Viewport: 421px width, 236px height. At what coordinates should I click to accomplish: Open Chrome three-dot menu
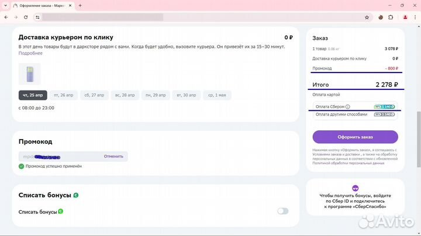coord(415,18)
